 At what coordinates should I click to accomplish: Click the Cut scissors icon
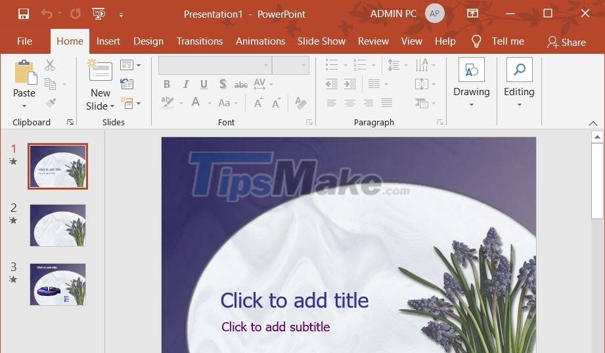tap(50, 65)
